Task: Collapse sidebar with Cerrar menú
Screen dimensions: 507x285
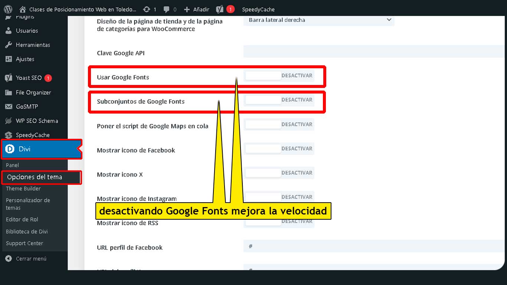Action: coord(26,259)
